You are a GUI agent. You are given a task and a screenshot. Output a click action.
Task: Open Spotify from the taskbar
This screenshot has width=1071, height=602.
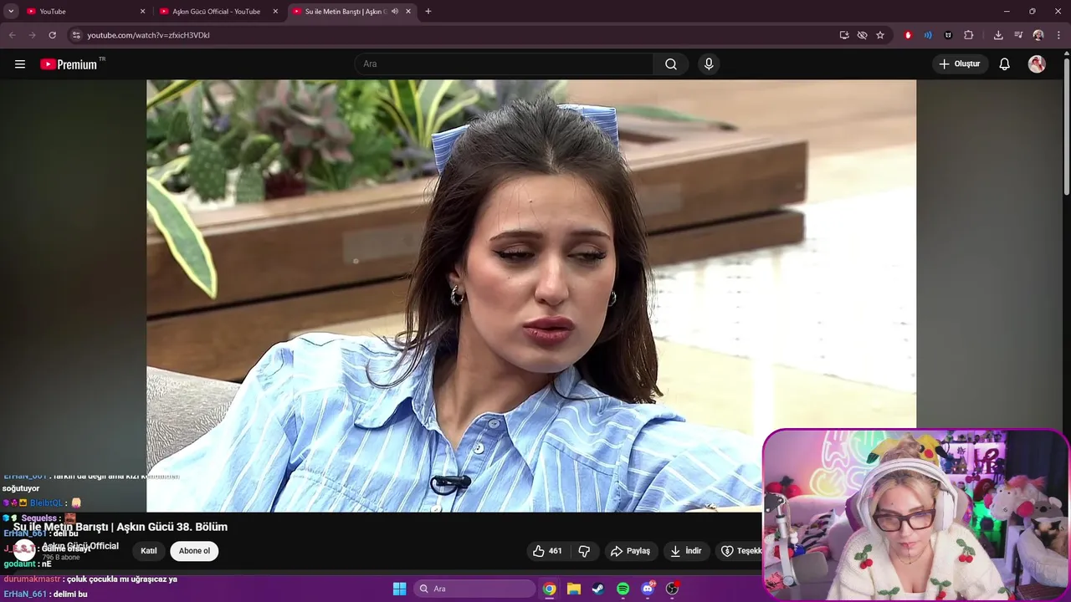623,589
